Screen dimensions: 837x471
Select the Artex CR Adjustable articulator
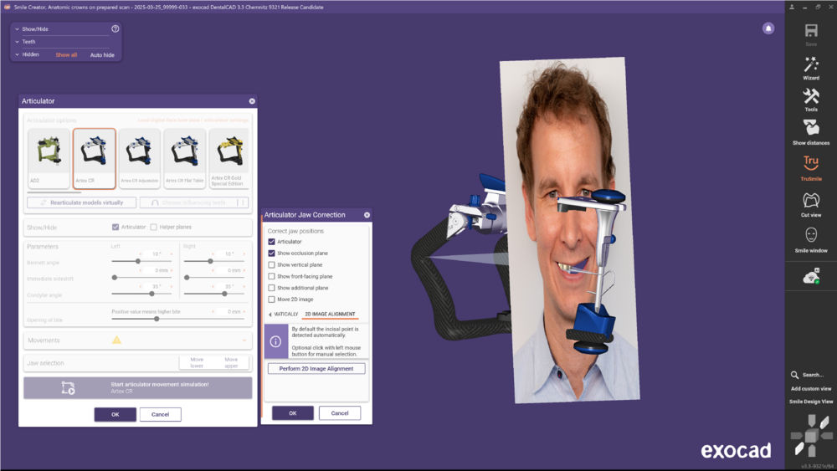point(139,158)
